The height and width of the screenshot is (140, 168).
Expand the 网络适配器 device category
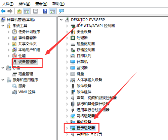pyautogui.click(x=67, y=116)
